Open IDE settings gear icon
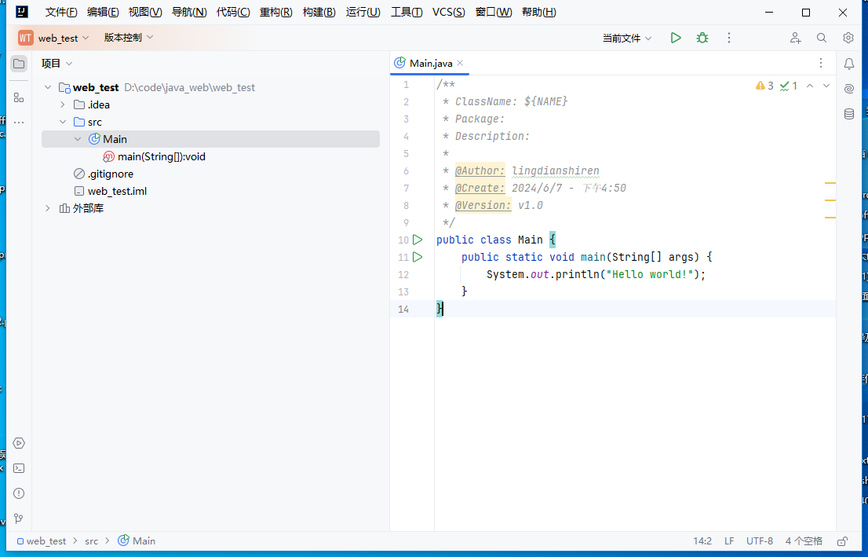Screen dimensions: 868x557 (848, 38)
